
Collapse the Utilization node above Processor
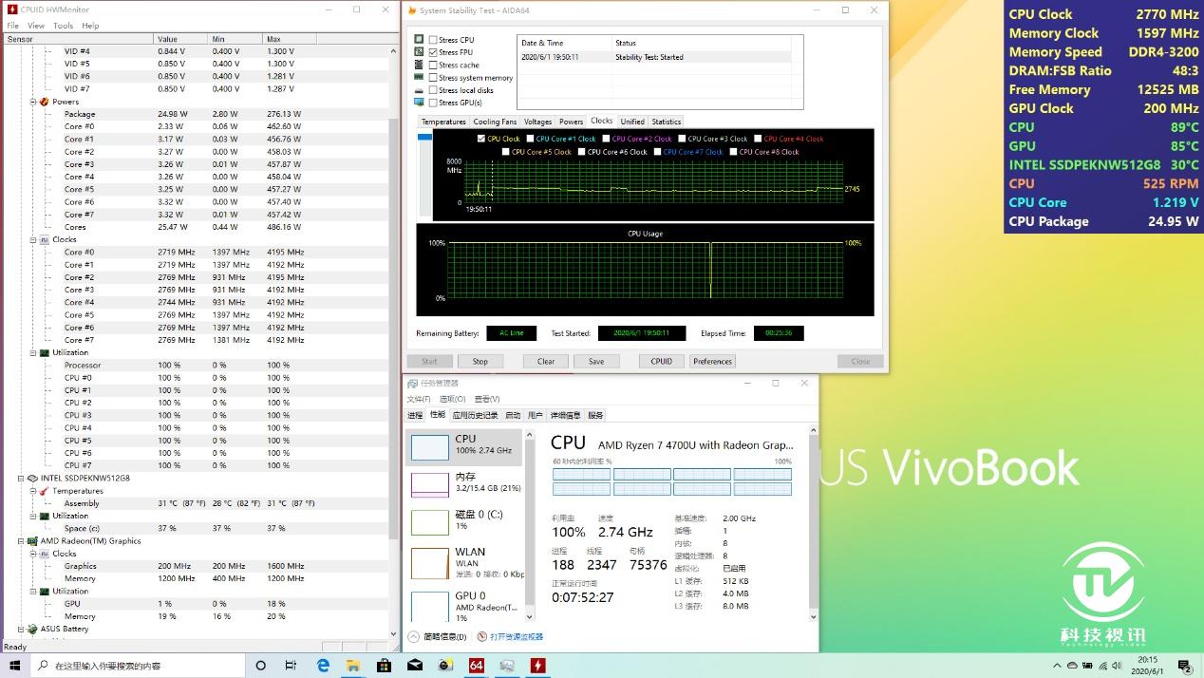coord(33,352)
